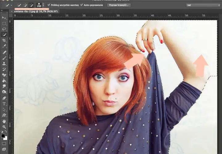Image resolution: width=222 pixels, height=154 pixels.
Task: Reset default foreground and background colors
Action: pyautogui.click(x=2, y=132)
